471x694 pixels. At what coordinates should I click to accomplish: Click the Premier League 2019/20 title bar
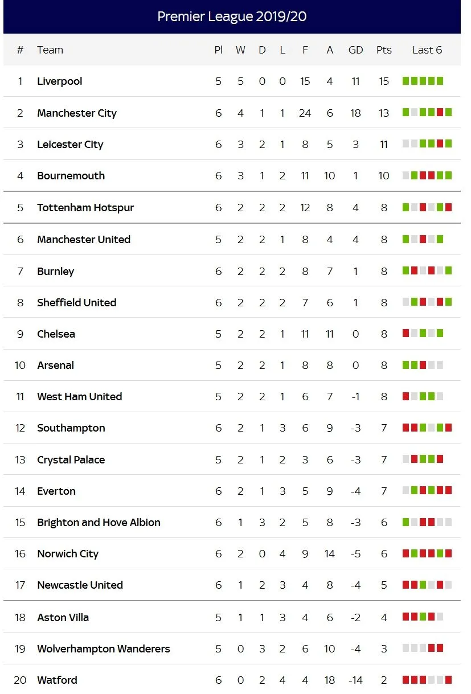[232, 17]
